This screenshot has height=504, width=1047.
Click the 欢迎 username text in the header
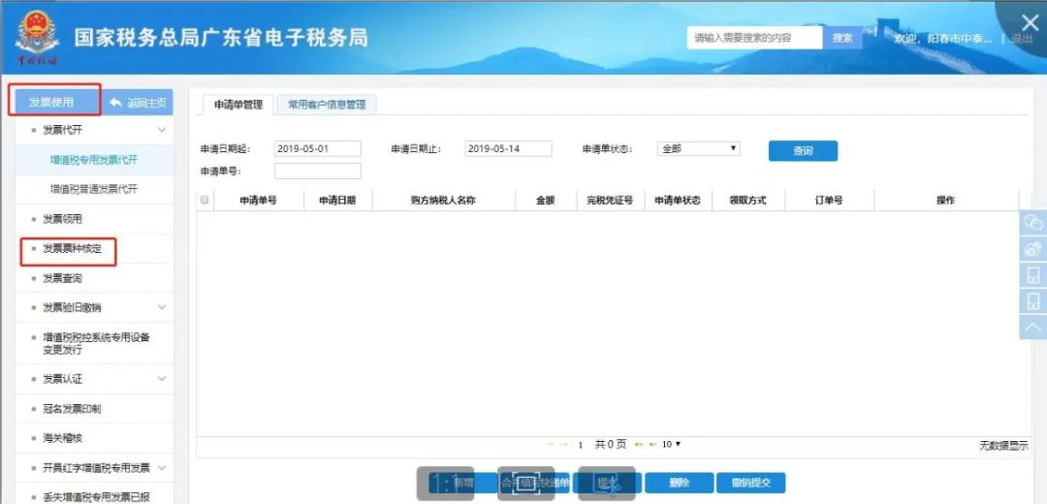pyautogui.click(x=943, y=39)
